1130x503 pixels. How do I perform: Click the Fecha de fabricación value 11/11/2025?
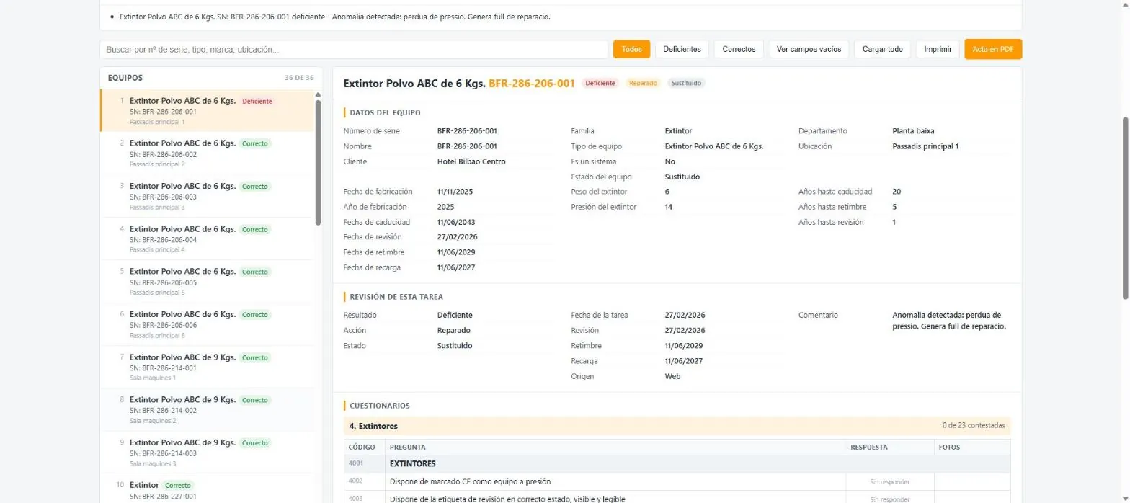pyautogui.click(x=455, y=192)
